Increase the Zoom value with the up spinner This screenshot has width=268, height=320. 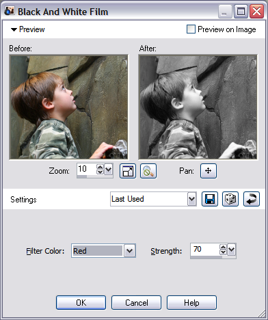(x=100, y=167)
